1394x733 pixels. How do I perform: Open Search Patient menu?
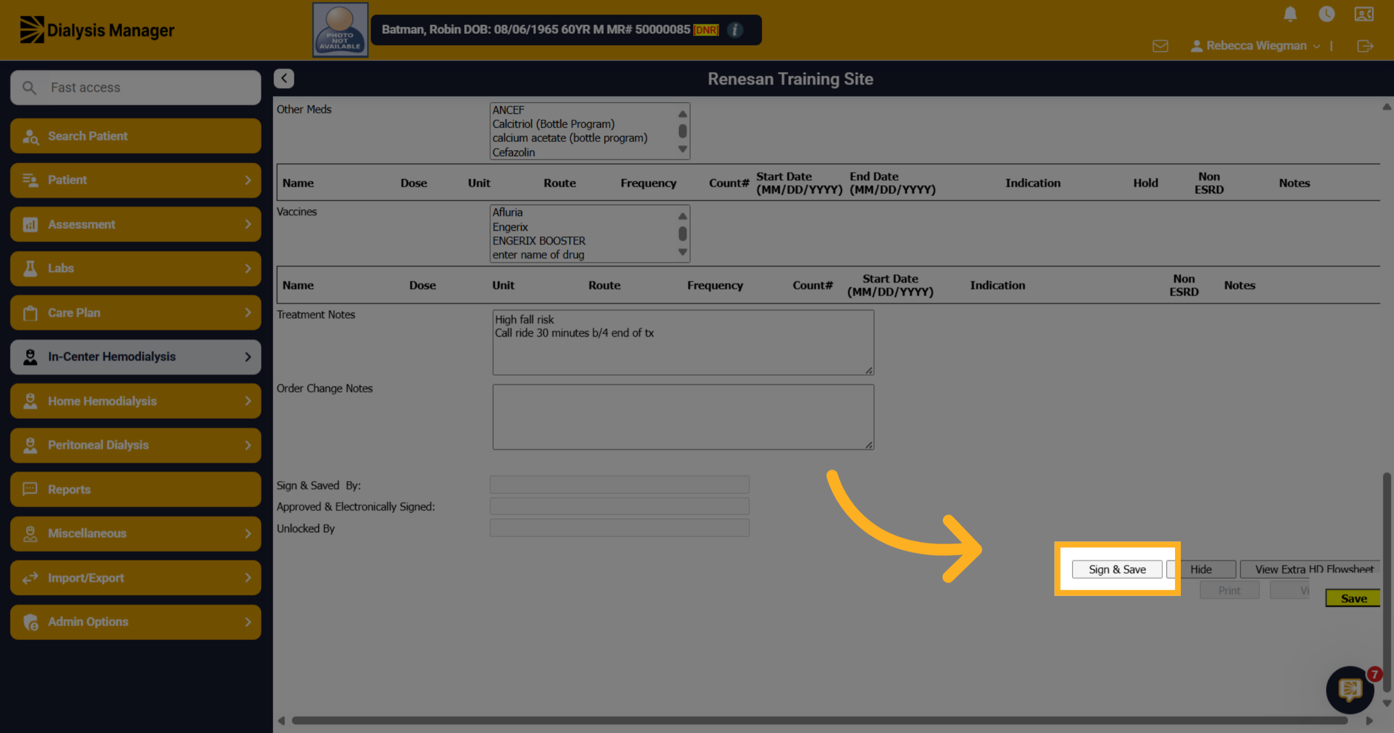[135, 136]
